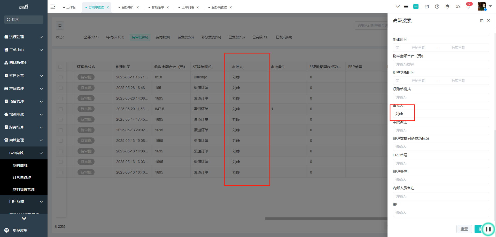Switch to the 工单列表 tab
The width and height of the screenshot is (496, 237).
point(188,7)
